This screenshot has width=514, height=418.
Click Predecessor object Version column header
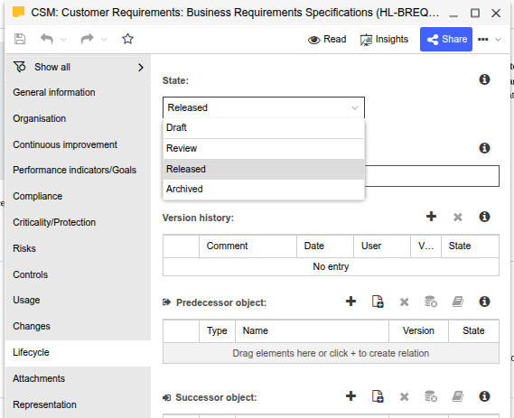pyautogui.click(x=418, y=330)
